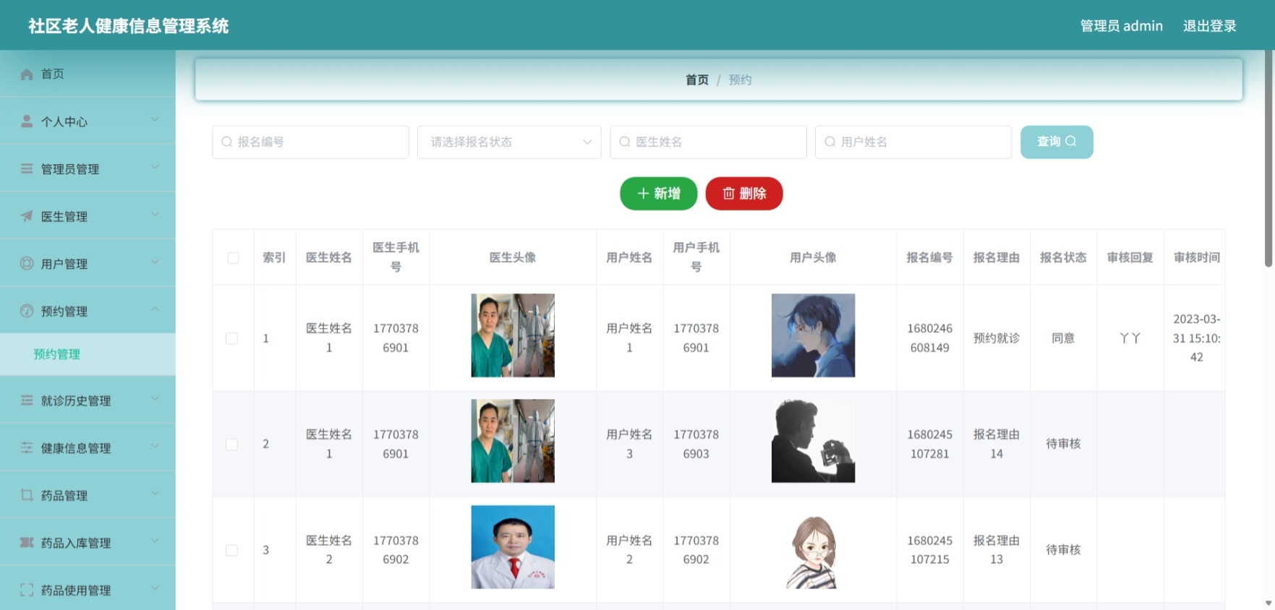The image size is (1275, 610).
Task: Click the search icon in 用户姓名 field
Action: (830, 142)
